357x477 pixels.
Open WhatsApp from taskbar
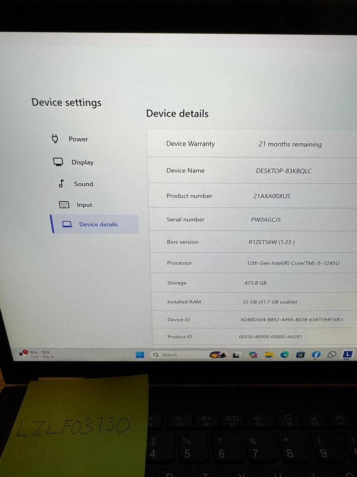tap(332, 354)
